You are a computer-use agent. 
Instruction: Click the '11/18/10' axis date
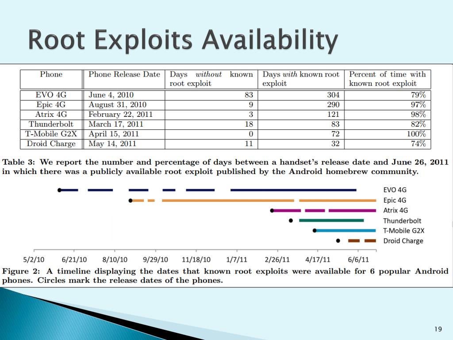point(196,259)
